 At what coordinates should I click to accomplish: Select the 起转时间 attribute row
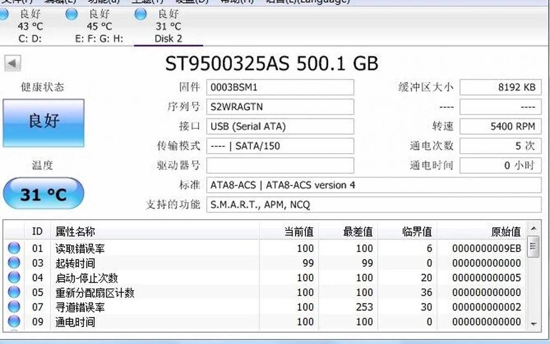[265, 263]
